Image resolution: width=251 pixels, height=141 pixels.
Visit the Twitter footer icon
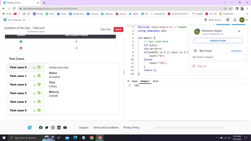(x=47, y=128)
